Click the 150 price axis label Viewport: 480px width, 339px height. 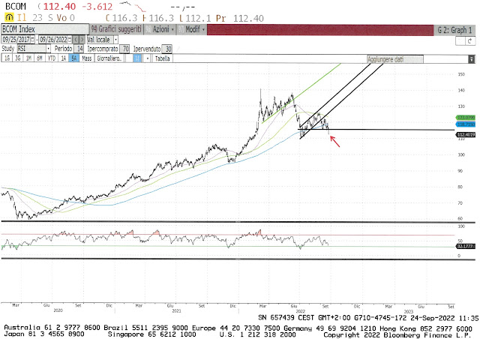point(461,74)
